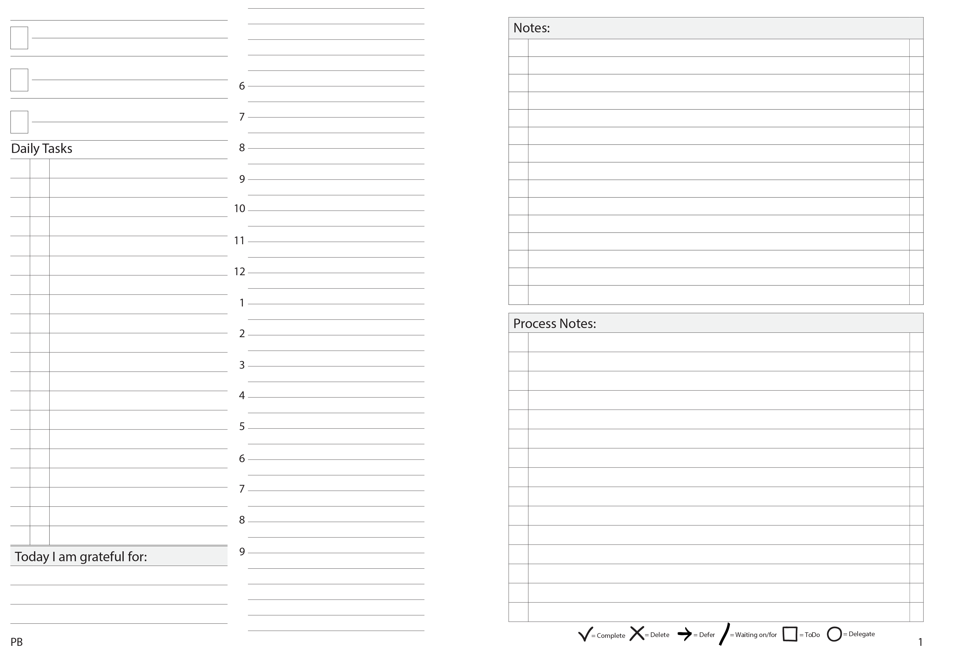The width and height of the screenshot is (955, 650).
Task: Click the Daily Tasks heading
Action: (x=42, y=149)
